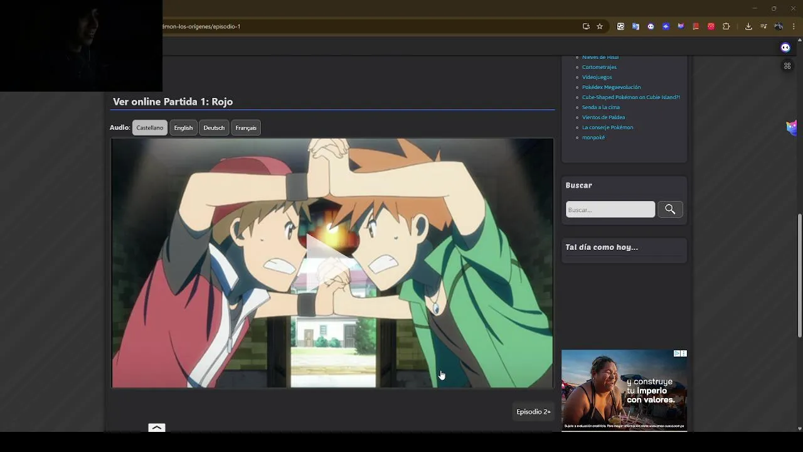The height and width of the screenshot is (452, 803).
Task: Click the page vertical scrollbar thumb
Action: click(x=799, y=276)
